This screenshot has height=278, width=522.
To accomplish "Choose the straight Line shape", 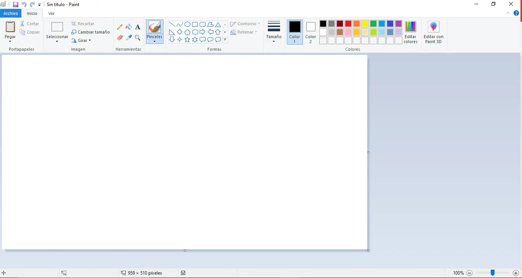I will click(x=172, y=24).
